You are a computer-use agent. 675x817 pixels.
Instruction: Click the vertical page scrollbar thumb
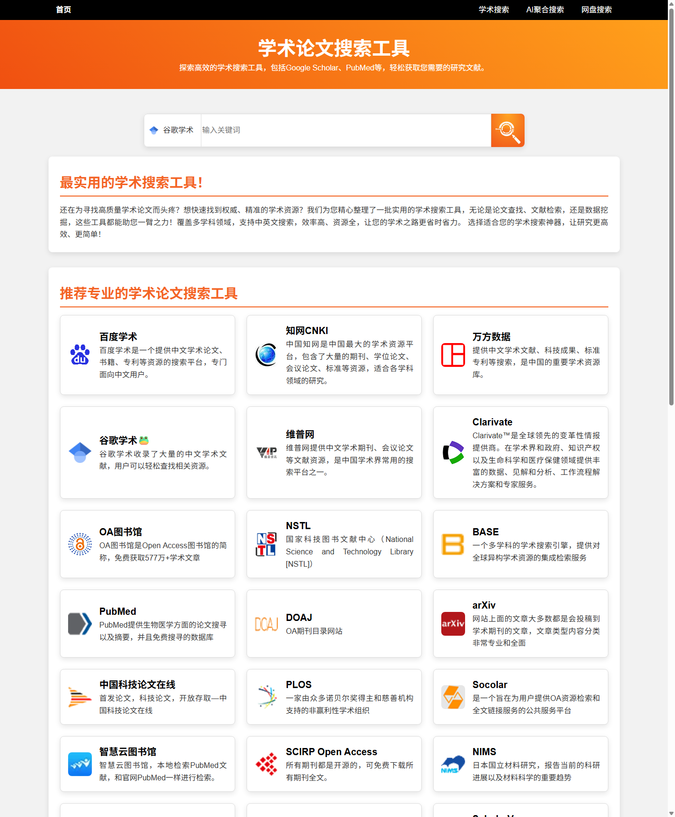pos(671,207)
